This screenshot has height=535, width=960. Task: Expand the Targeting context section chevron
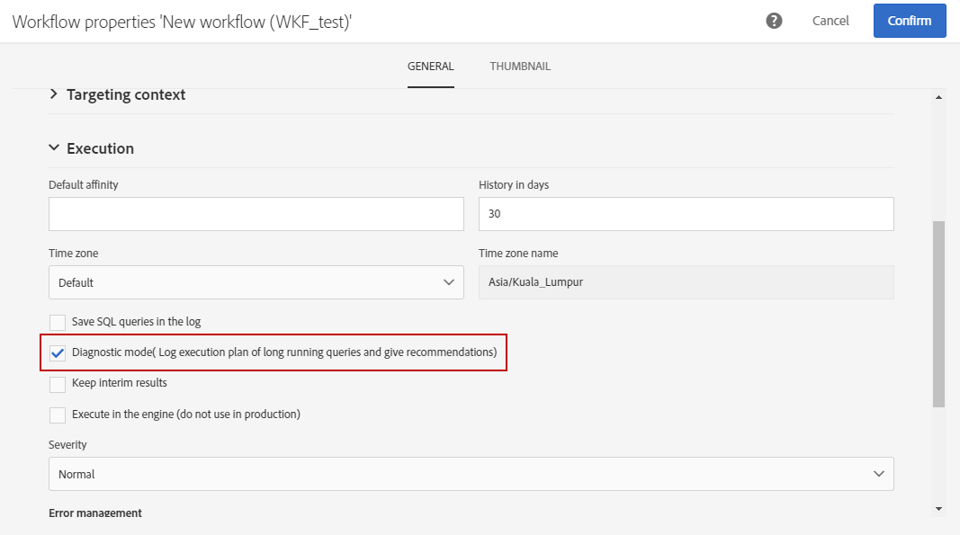[x=54, y=94]
